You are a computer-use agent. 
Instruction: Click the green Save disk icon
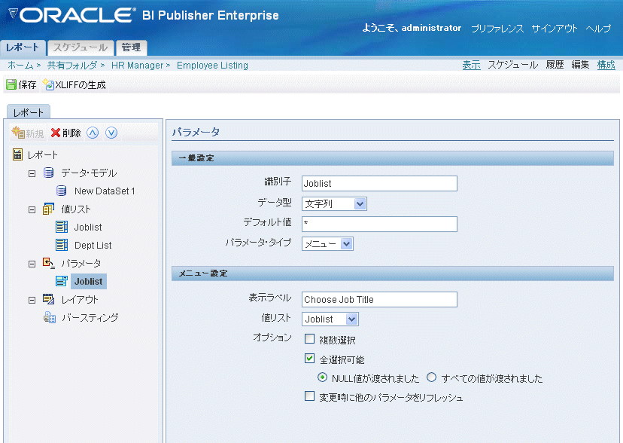pyautogui.click(x=11, y=84)
